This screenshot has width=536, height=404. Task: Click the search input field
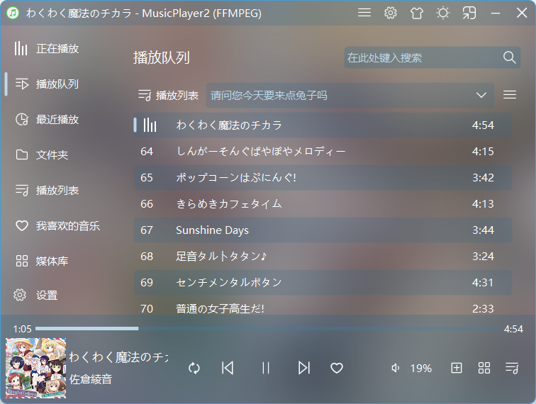click(423, 57)
